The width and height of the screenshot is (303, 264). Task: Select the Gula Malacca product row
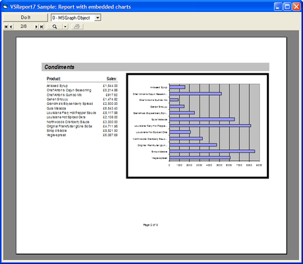pyautogui.click(x=82, y=108)
